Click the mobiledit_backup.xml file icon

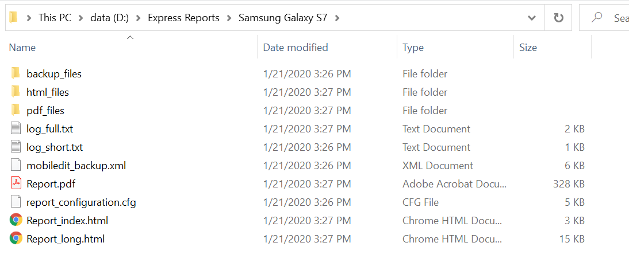coord(16,165)
